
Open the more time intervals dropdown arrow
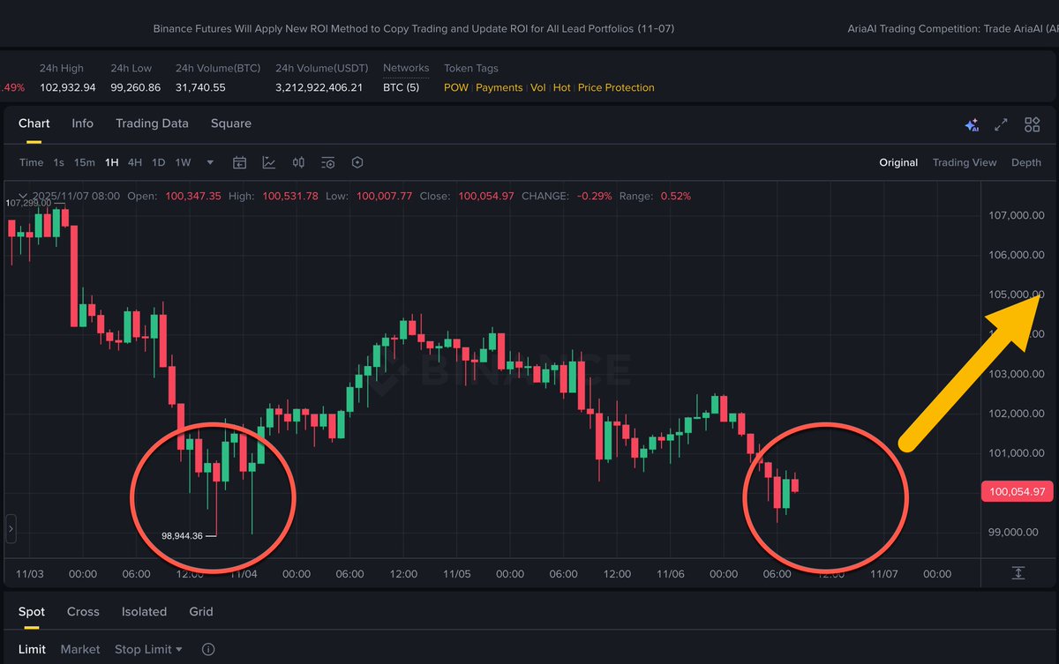click(x=210, y=162)
